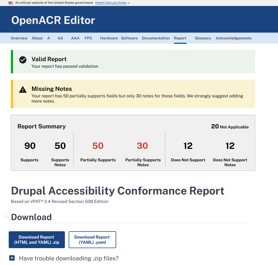278x265 pixels.
Task: Click the US flag icon in banner
Action: click(x=11, y=3)
